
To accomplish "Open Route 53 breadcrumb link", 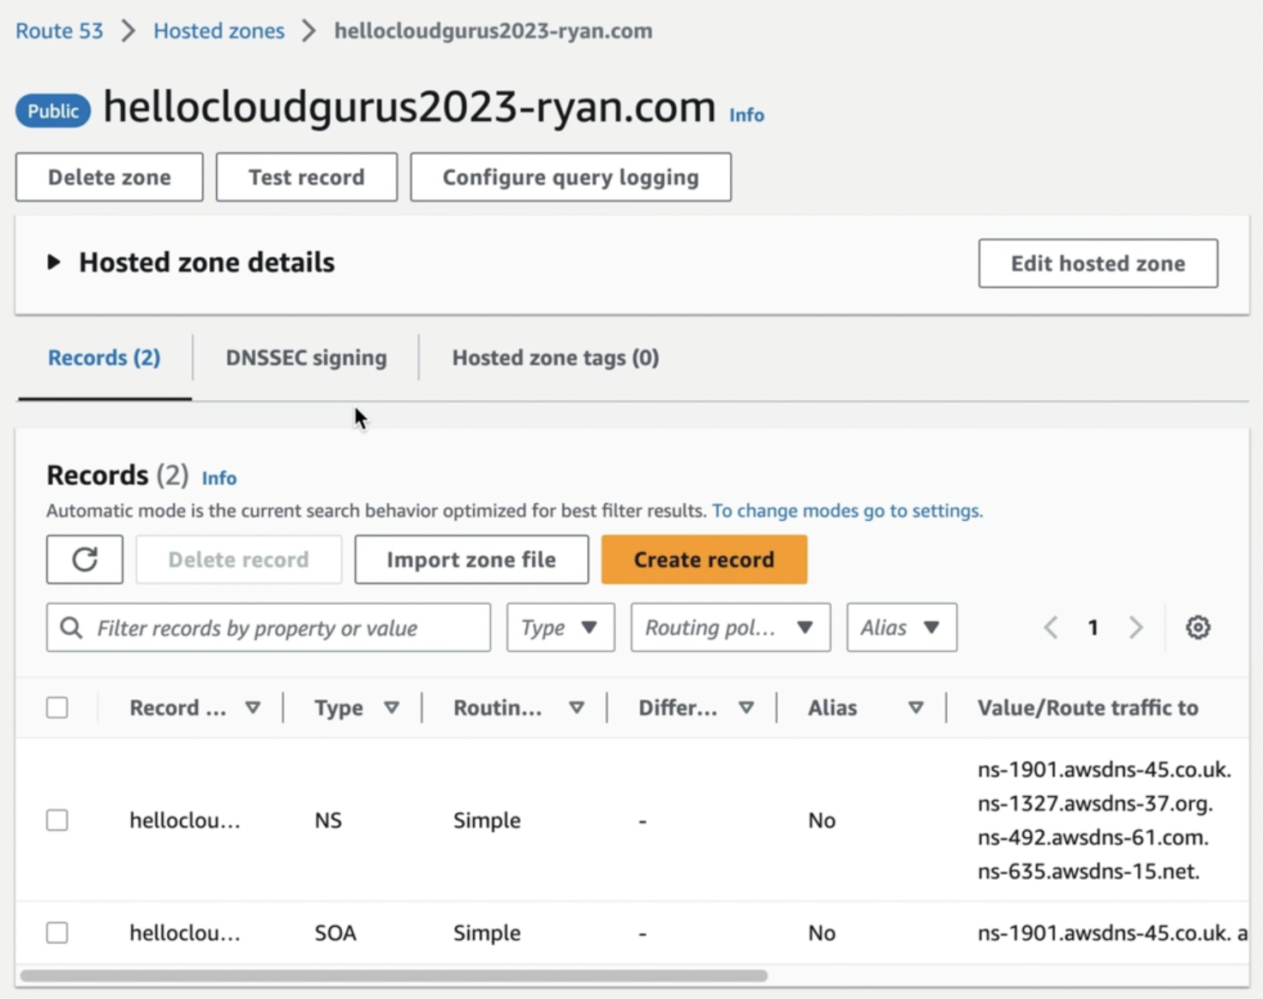I will [59, 31].
